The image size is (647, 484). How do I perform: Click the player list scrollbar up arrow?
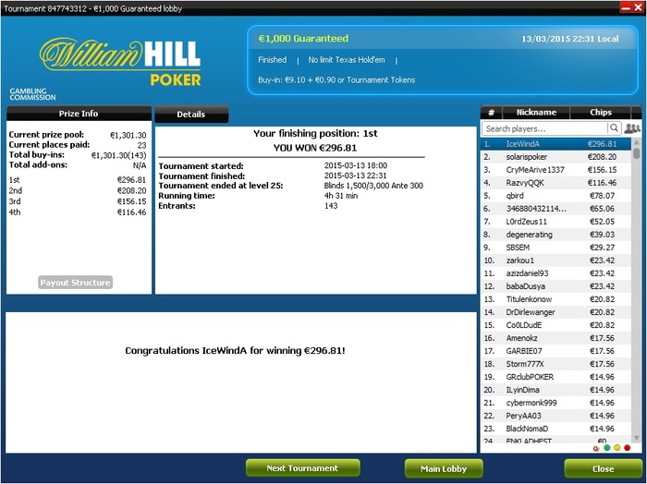(x=636, y=142)
